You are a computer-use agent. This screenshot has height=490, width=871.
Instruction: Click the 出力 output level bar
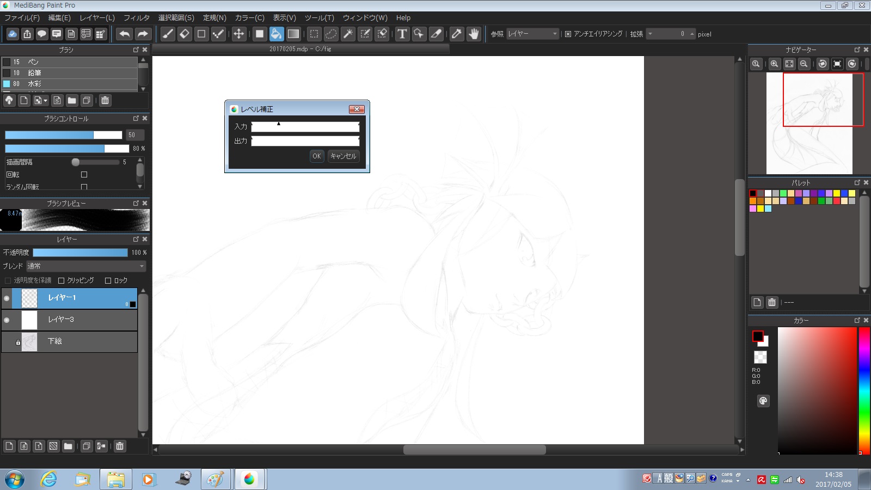tap(305, 141)
